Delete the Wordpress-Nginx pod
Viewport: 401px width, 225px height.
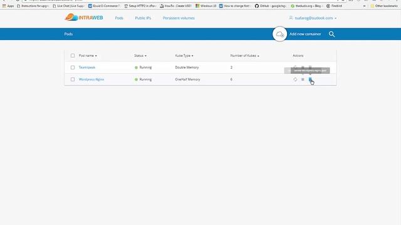[310, 79]
